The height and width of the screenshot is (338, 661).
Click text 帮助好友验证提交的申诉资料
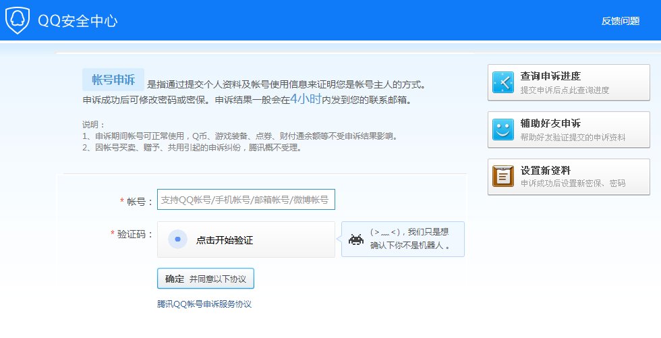tap(573, 138)
